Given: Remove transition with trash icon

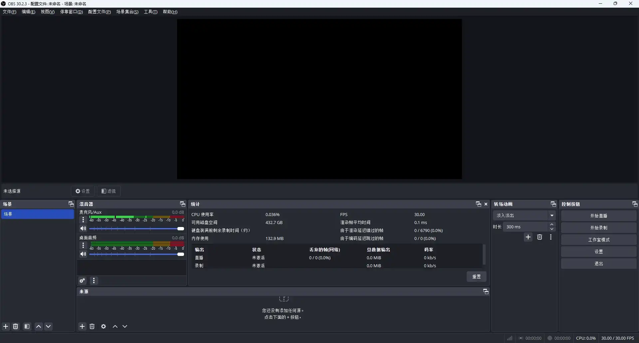Looking at the screenshot, I should pos(539,237).
